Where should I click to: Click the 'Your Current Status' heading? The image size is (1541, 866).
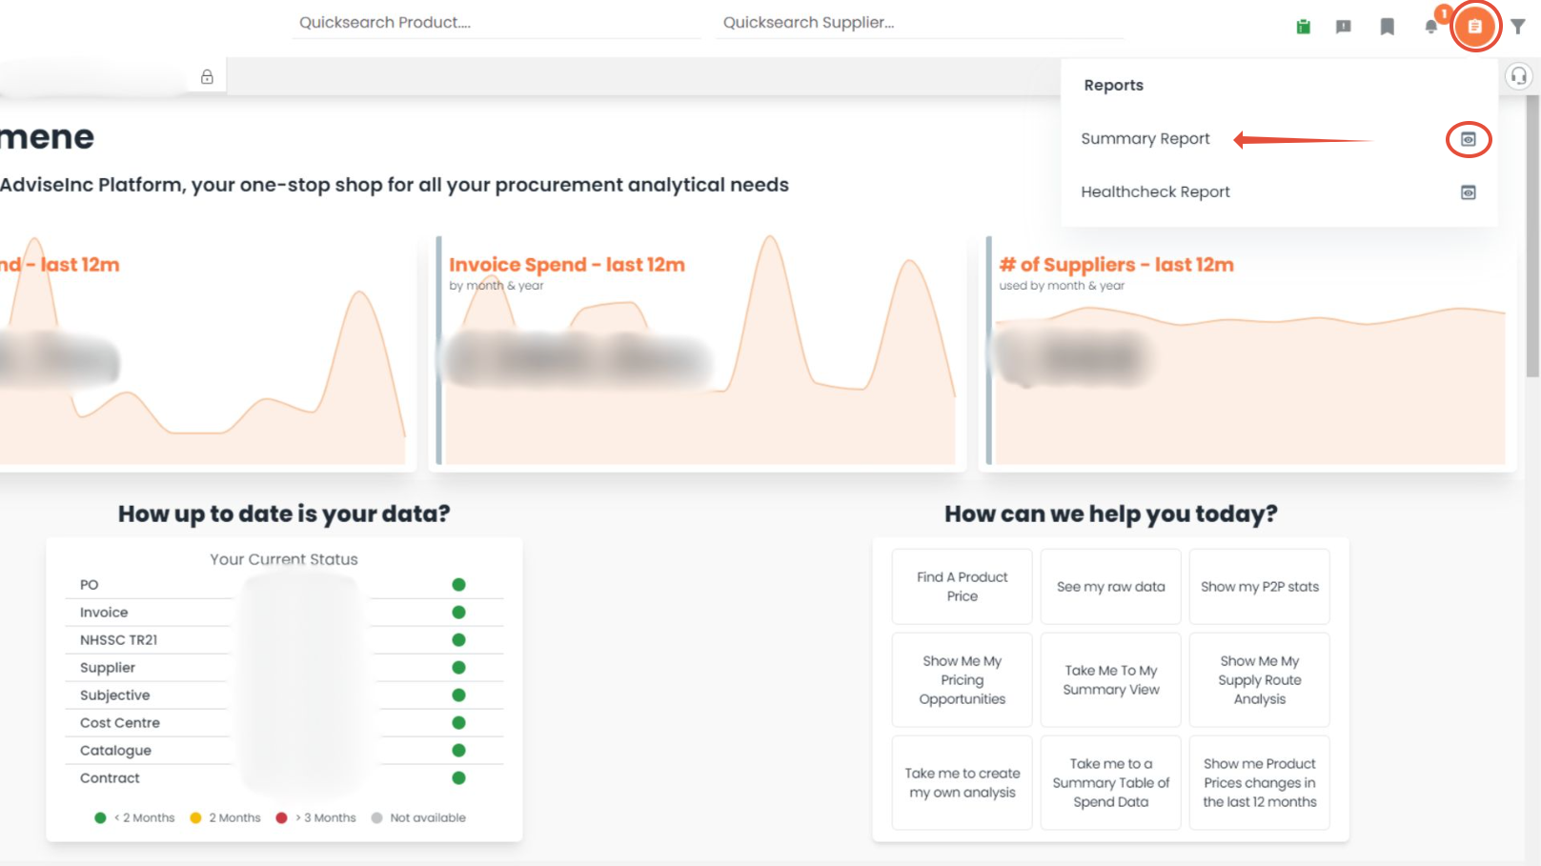click(284, 559)
